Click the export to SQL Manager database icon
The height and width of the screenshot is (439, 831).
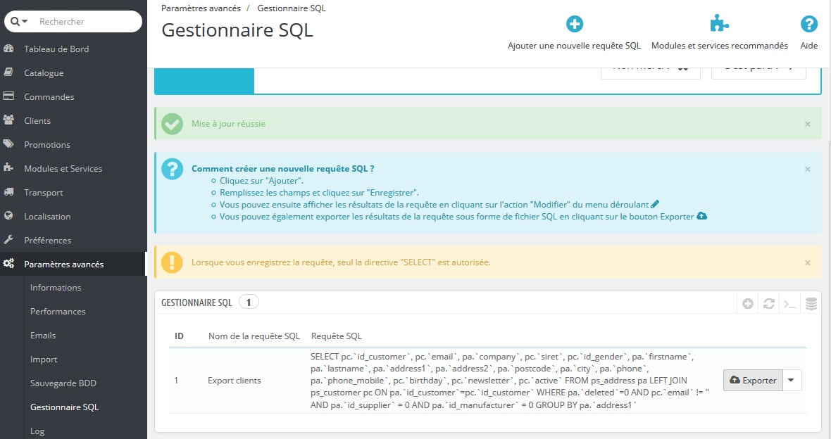pyautogui.click(x=811, y=303)
